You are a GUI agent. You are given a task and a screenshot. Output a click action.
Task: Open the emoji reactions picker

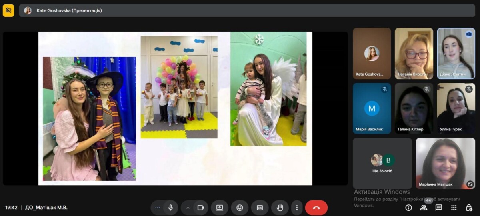[240, 208]
